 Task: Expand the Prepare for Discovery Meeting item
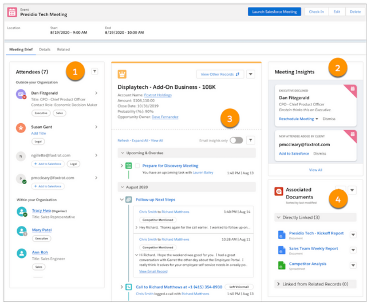(121, 166)
